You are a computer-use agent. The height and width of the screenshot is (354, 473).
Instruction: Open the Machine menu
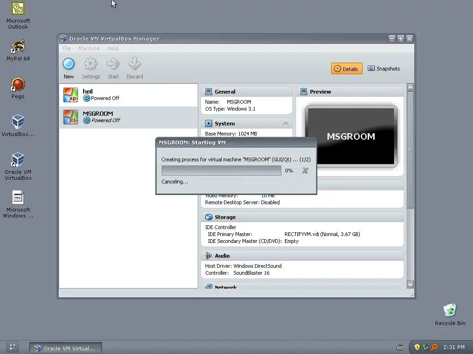(x=89, y=48)
